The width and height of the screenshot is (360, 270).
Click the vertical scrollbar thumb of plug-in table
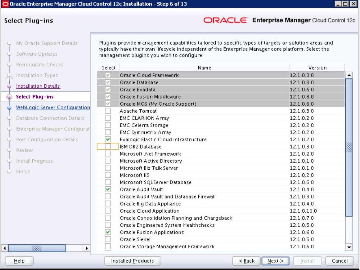tap(349, 147)
